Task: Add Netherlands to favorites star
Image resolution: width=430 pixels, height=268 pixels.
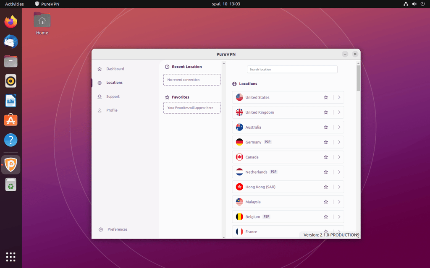Action: (326, 172)
